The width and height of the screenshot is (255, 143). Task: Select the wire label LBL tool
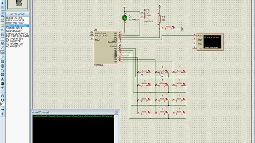2,7
